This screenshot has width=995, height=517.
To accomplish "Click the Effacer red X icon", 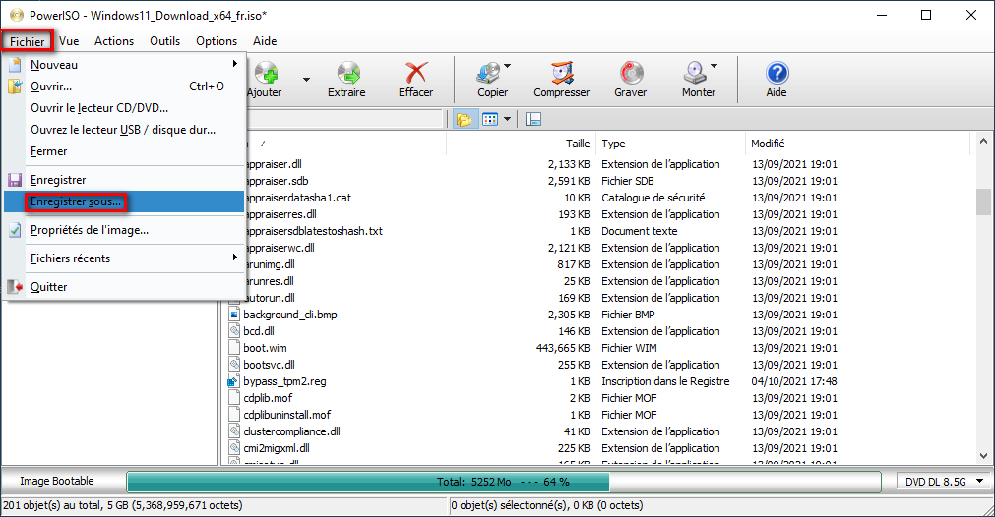I will pyautogui.click(x=415, y=75).
